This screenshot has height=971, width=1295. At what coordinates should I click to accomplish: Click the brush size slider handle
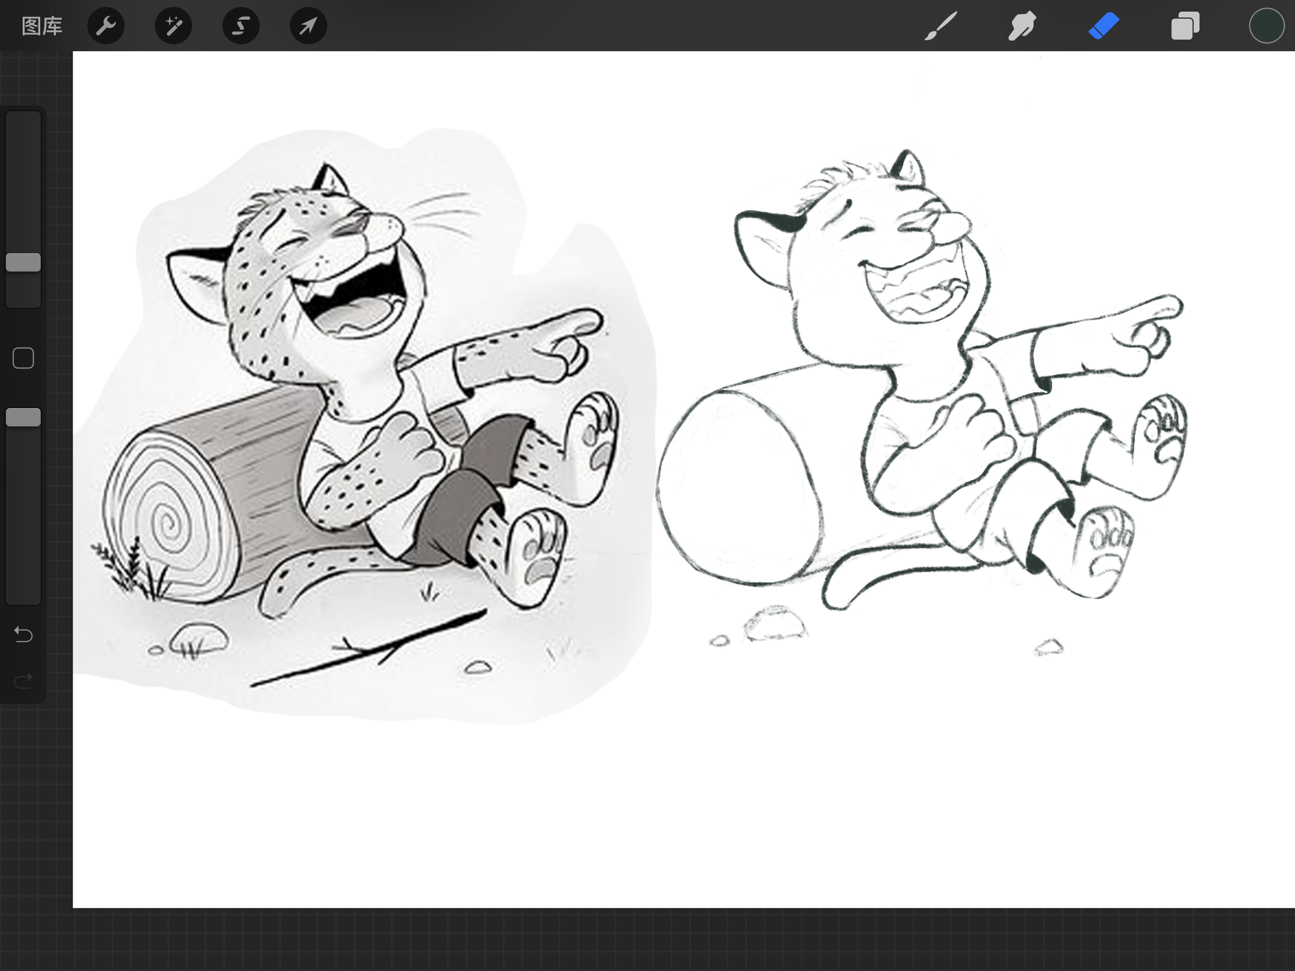tap(23, 262)
